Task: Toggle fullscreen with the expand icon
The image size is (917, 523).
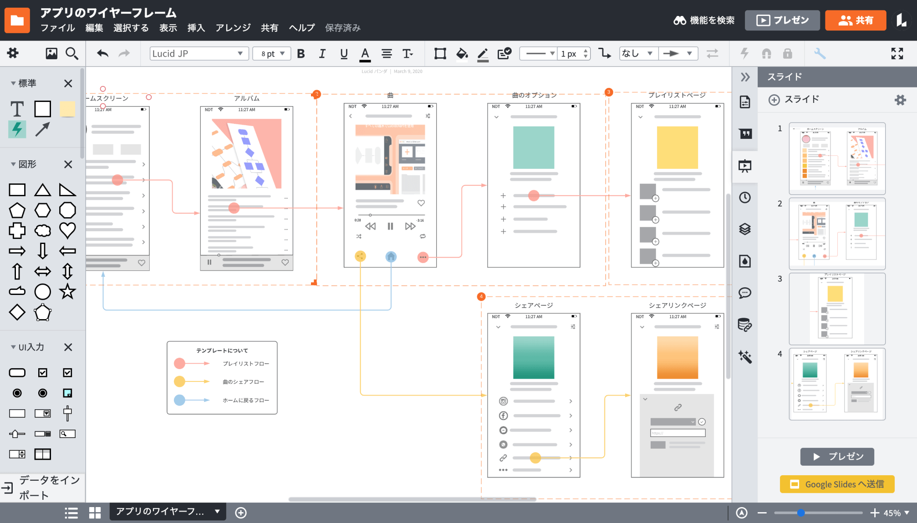Action: 897,54
